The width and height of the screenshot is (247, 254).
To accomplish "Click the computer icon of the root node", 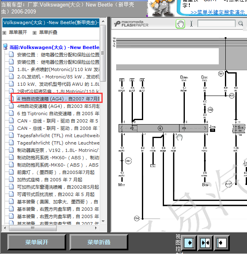I will coord(5,47).
